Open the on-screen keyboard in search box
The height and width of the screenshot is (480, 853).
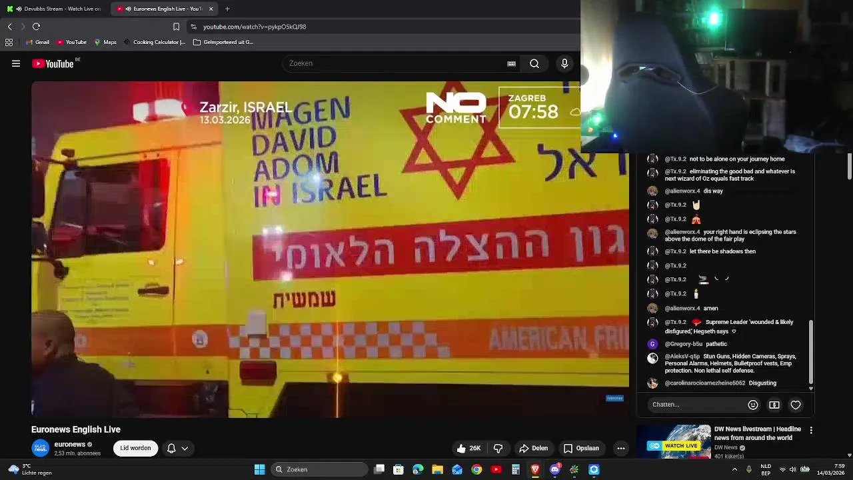(511, 63)
